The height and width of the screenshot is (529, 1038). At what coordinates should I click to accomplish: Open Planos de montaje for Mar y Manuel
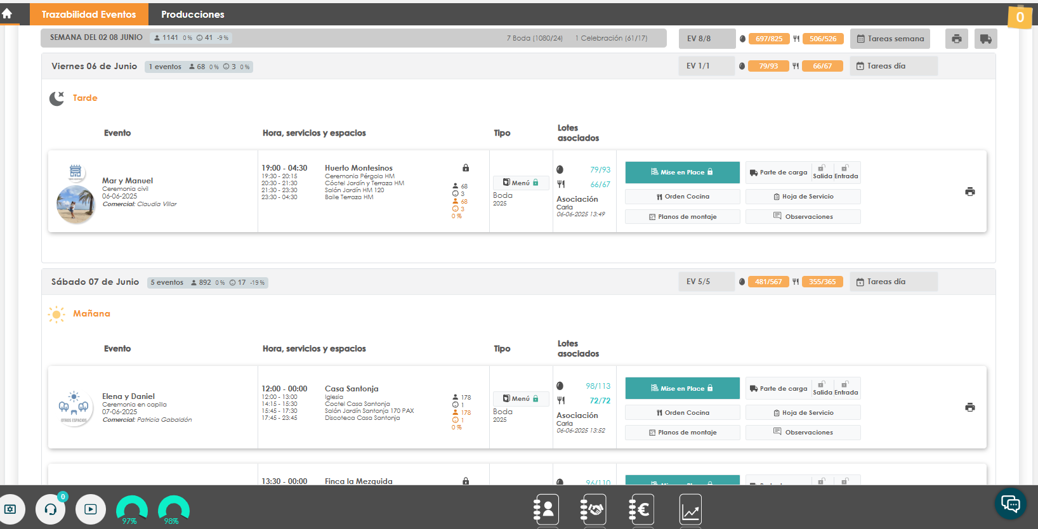pos(683,217)
